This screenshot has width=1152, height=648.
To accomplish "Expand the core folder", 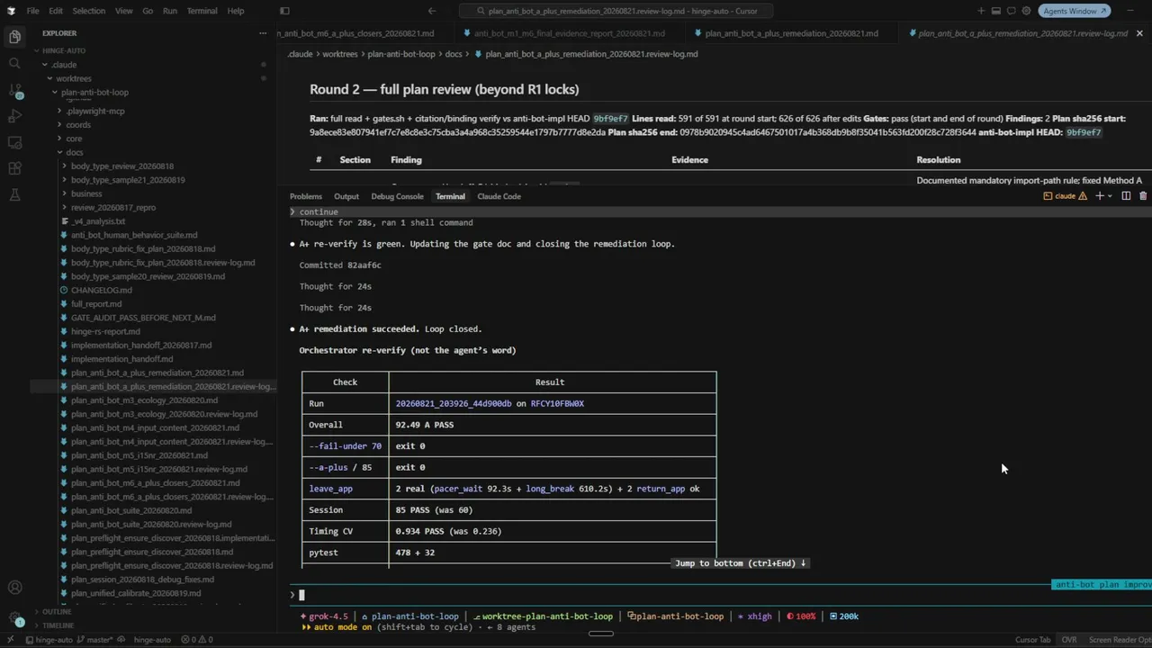I will click(x=74, y=139).
